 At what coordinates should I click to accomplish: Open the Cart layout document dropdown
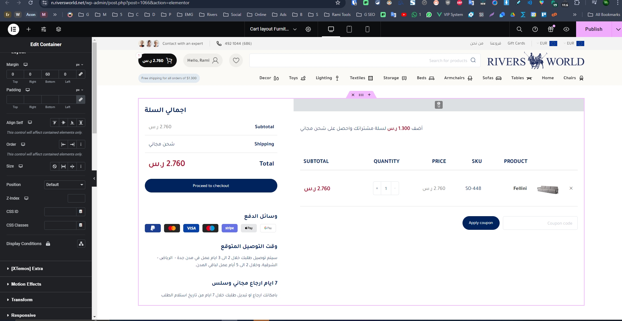tap(273, 29)
